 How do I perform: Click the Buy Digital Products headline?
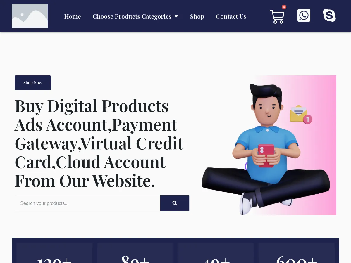click(99, 143)
